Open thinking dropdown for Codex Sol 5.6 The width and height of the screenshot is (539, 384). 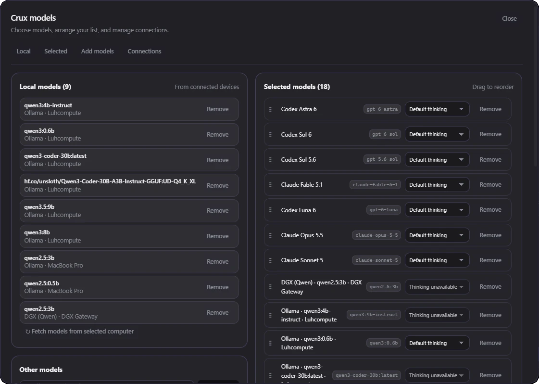437,160
